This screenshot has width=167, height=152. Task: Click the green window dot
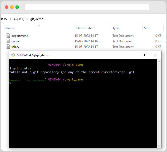coord(17,7)
